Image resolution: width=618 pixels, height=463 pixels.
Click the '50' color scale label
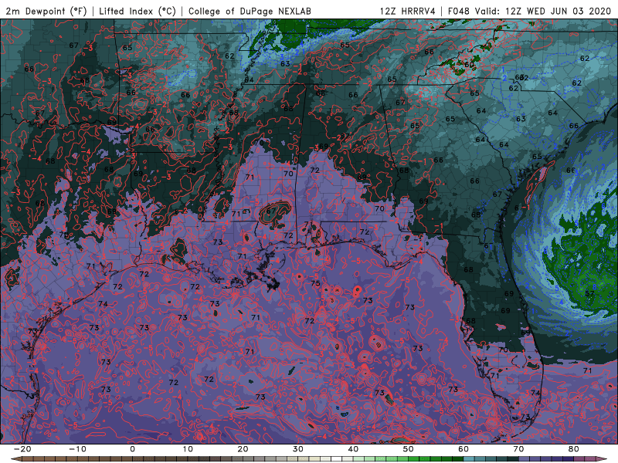(409, 449)
